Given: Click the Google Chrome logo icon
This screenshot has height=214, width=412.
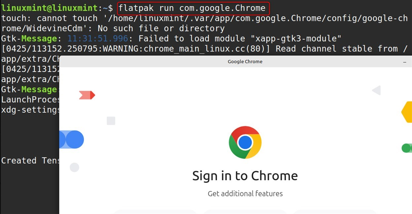Looking at the screenshot, I should point(245,142).
